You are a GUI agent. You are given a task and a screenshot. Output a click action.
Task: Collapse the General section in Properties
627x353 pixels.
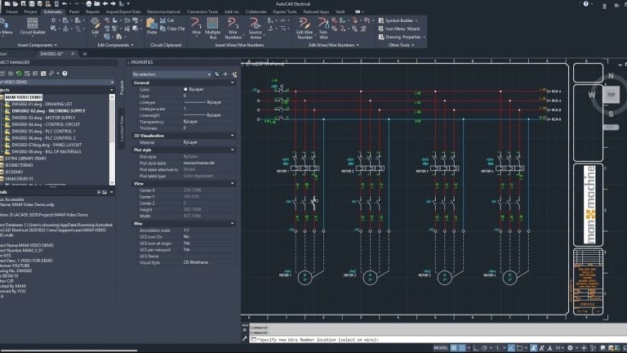click(x=233, y=83)
